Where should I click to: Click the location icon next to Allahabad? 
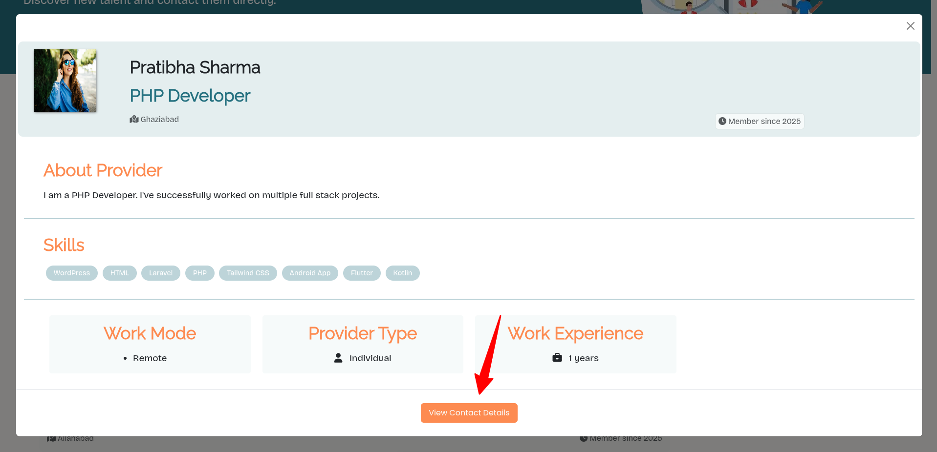51,438
